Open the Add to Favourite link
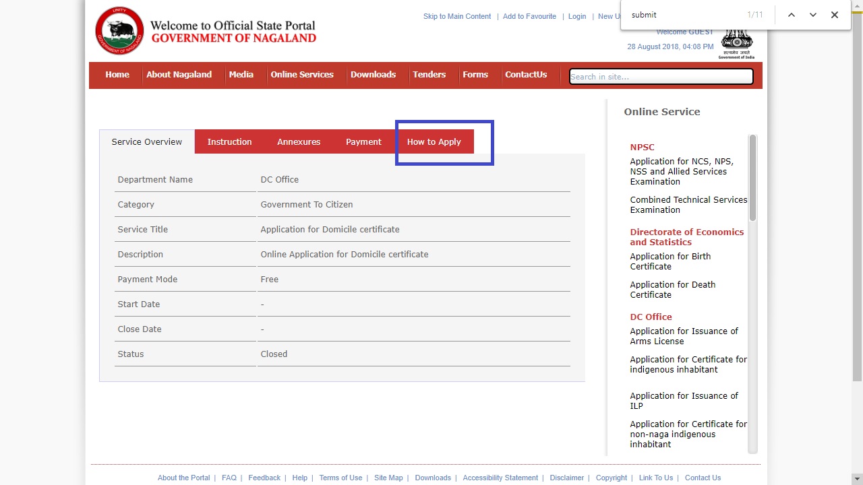Viewport: 863px width, 485px height. tap(529, 16)
